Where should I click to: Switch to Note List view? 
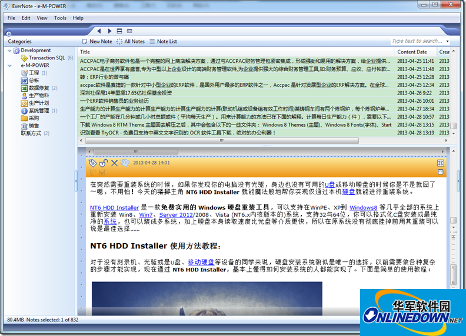[x=163, y=42]
